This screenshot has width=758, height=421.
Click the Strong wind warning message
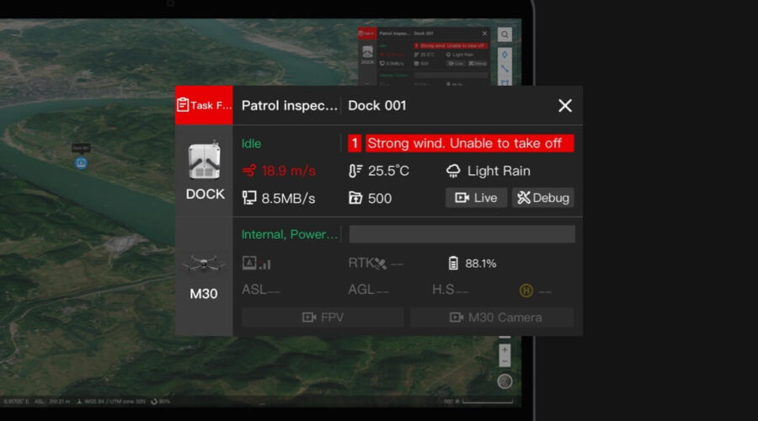[x=461, y=143]
